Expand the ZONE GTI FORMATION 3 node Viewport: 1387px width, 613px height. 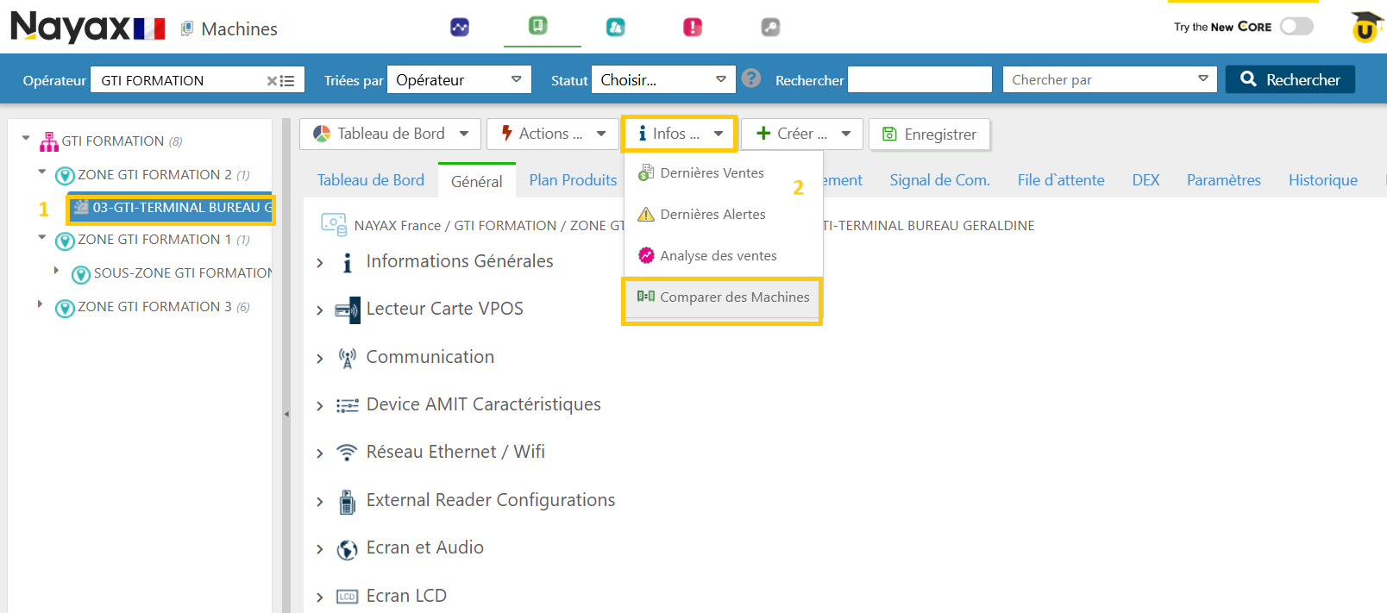click(x=41, y=303)
